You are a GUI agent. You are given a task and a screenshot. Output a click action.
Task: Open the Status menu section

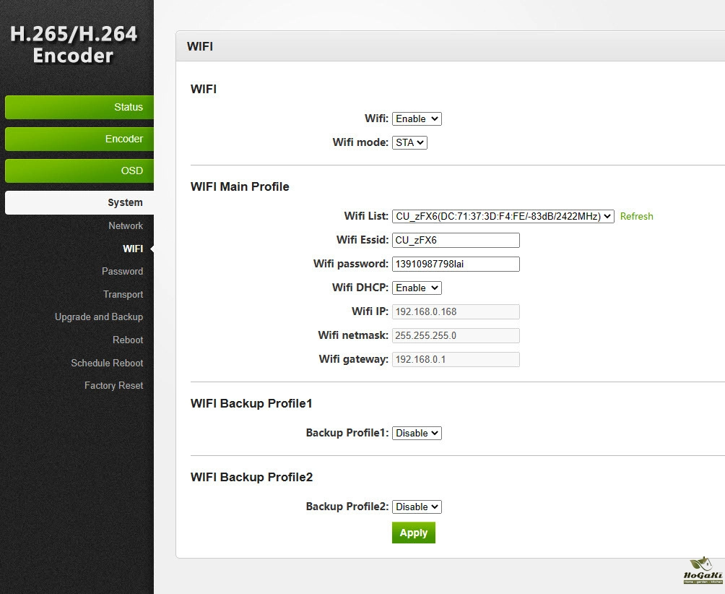[79, 107]
